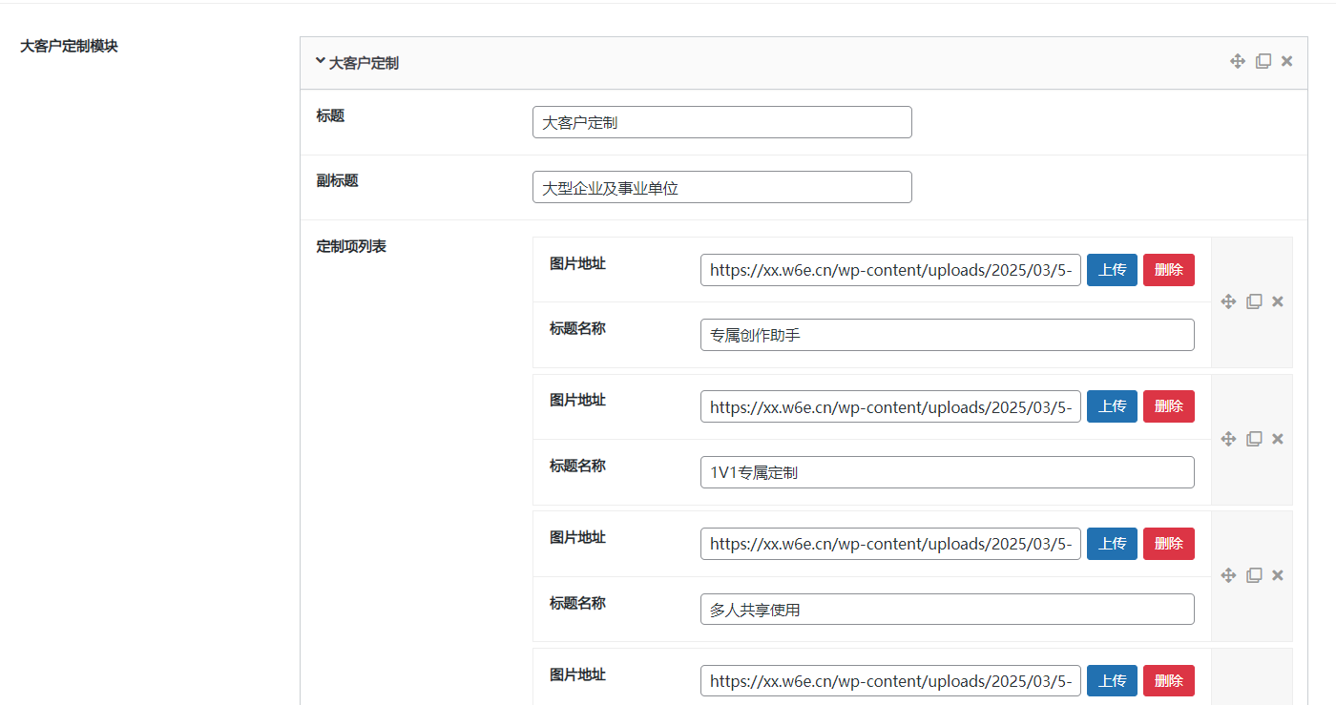
Task: Click move handle for 1V1专属定制 item
Action: click(1229, 439)
